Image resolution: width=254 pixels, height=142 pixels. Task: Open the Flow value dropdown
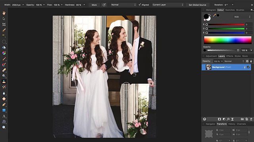tap(62, 5)
